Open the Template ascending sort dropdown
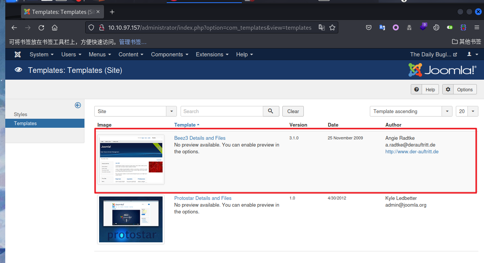The image size is (484, 263). pyautogui.click(x=411, y=111)
